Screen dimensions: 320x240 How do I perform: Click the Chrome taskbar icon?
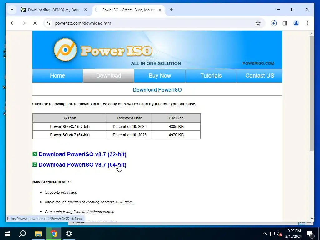click(54, 234)
